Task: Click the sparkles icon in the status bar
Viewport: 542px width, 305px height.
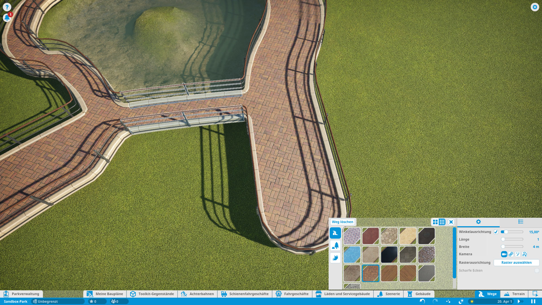Action: 448,301
